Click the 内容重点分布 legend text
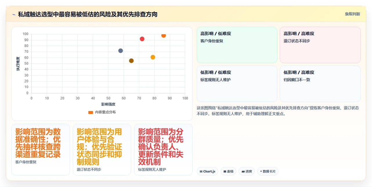372x187 pixels. (x=105, y=112)
